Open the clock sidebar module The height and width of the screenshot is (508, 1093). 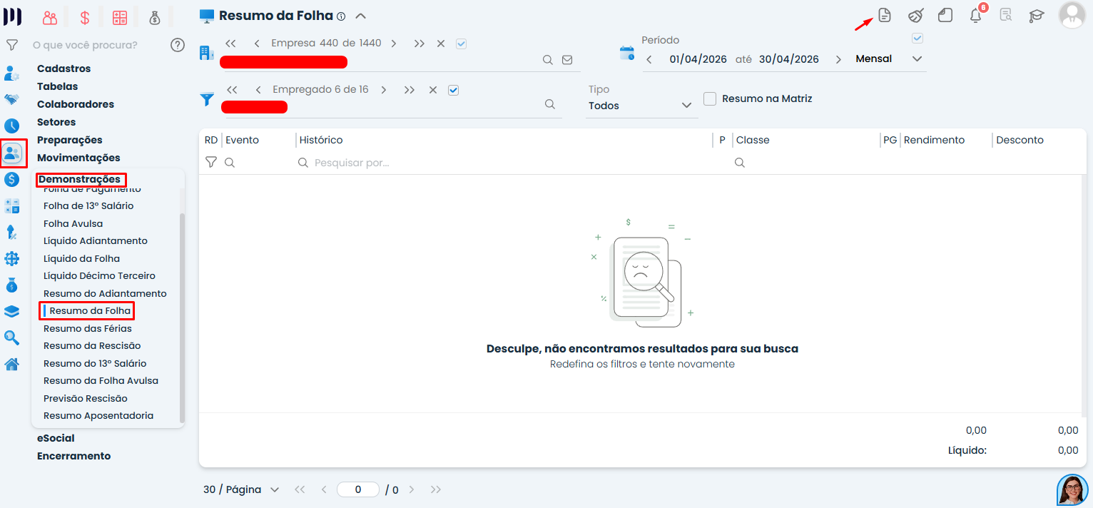tap(11, 126)
